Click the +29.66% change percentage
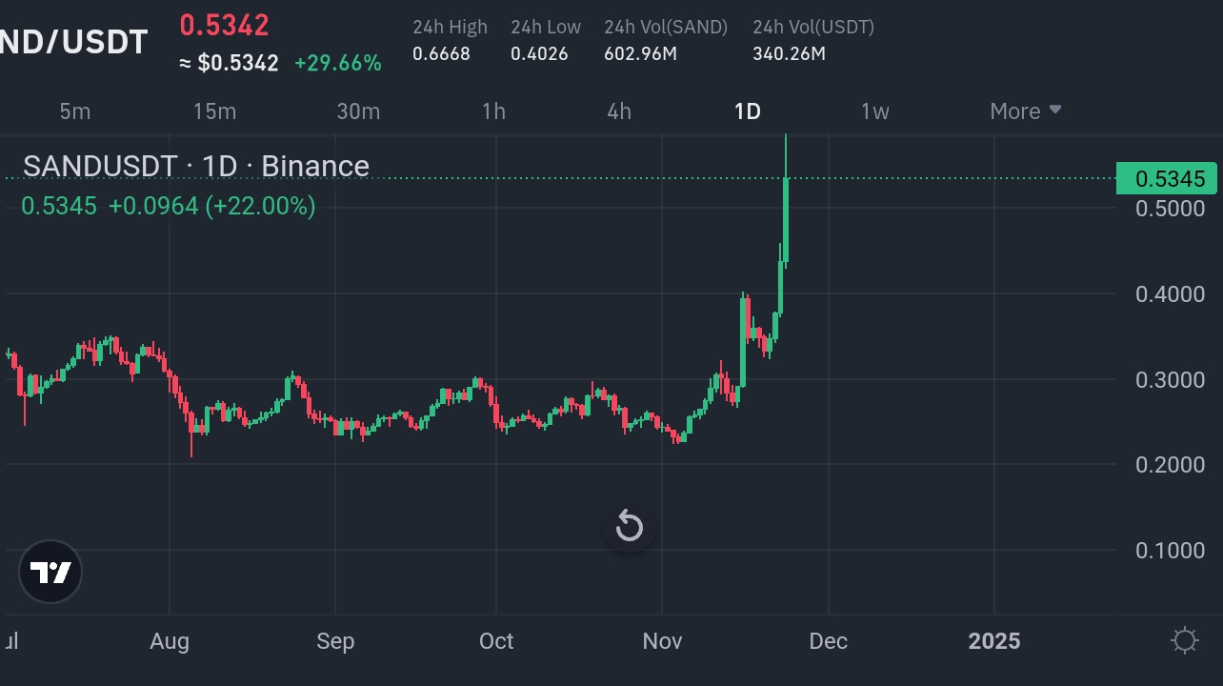1223x686 pixels. coord(338,63)
